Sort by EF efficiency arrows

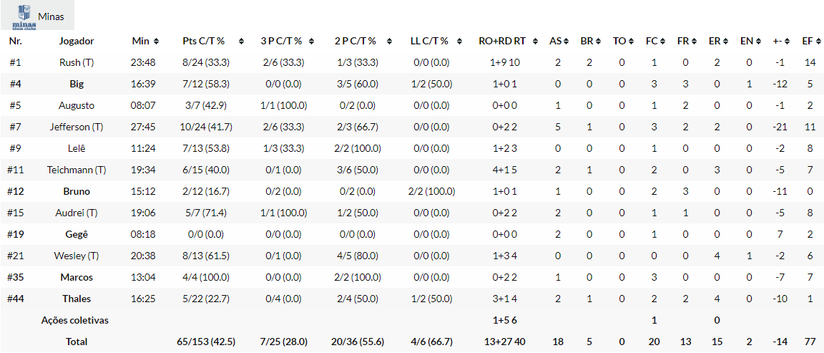click(816, 42)
